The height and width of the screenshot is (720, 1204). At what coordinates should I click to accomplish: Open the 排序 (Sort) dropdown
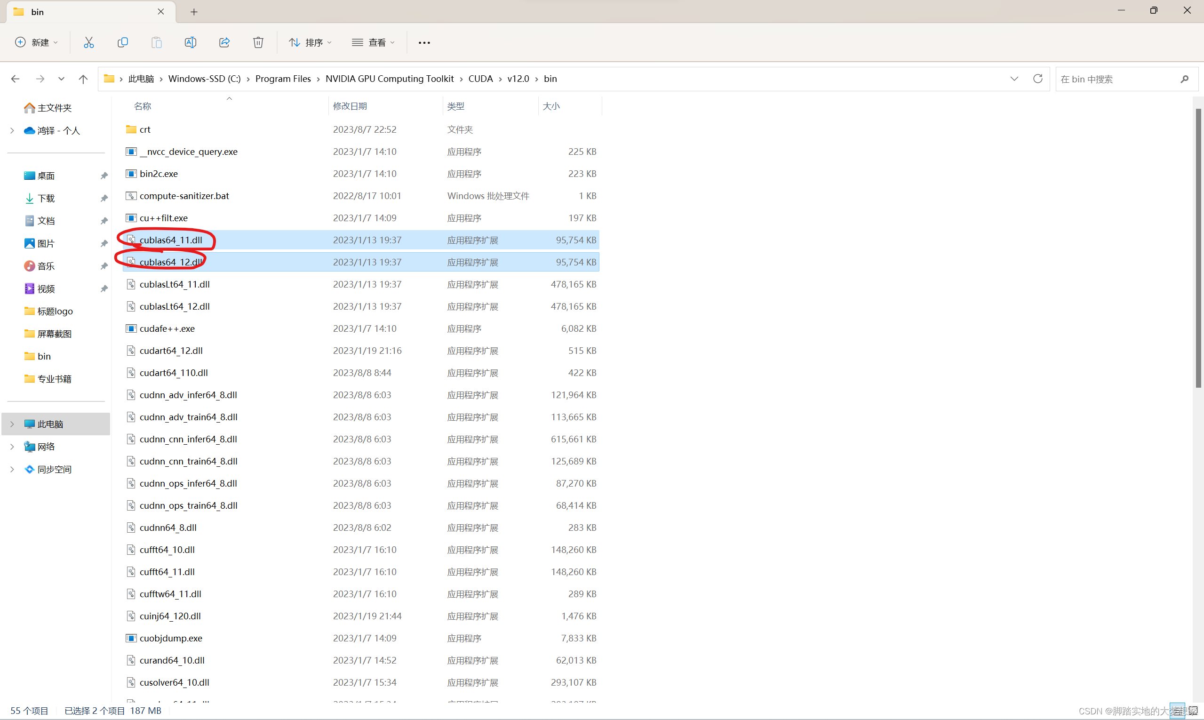pos(311,42)
